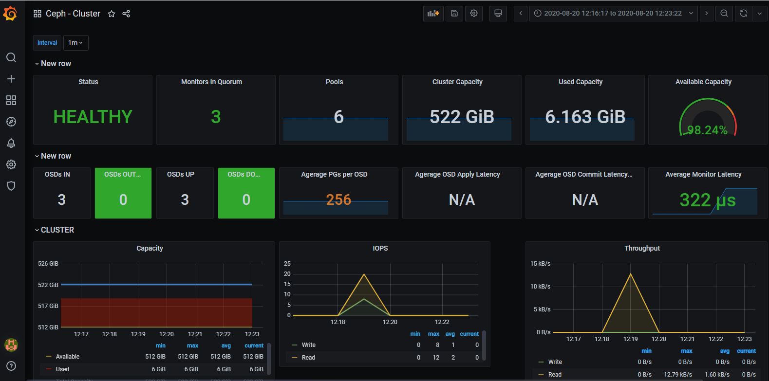This screenshot has width=769, height=381.
Task: Share the dashboard via share icon
Action: (126, 14)
